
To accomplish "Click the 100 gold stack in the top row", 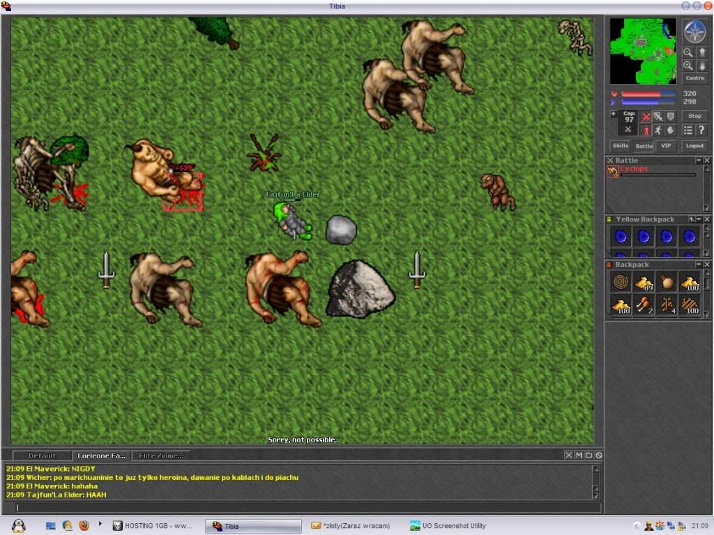I will tap(689, 282).
